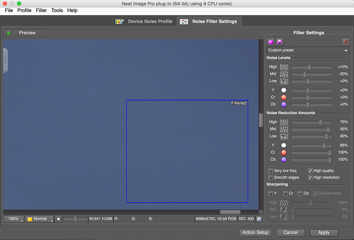This screenshot has height=240, width=354.
Task: Click the Apply button
Action: pyautogui.click(x=324, y=233)
